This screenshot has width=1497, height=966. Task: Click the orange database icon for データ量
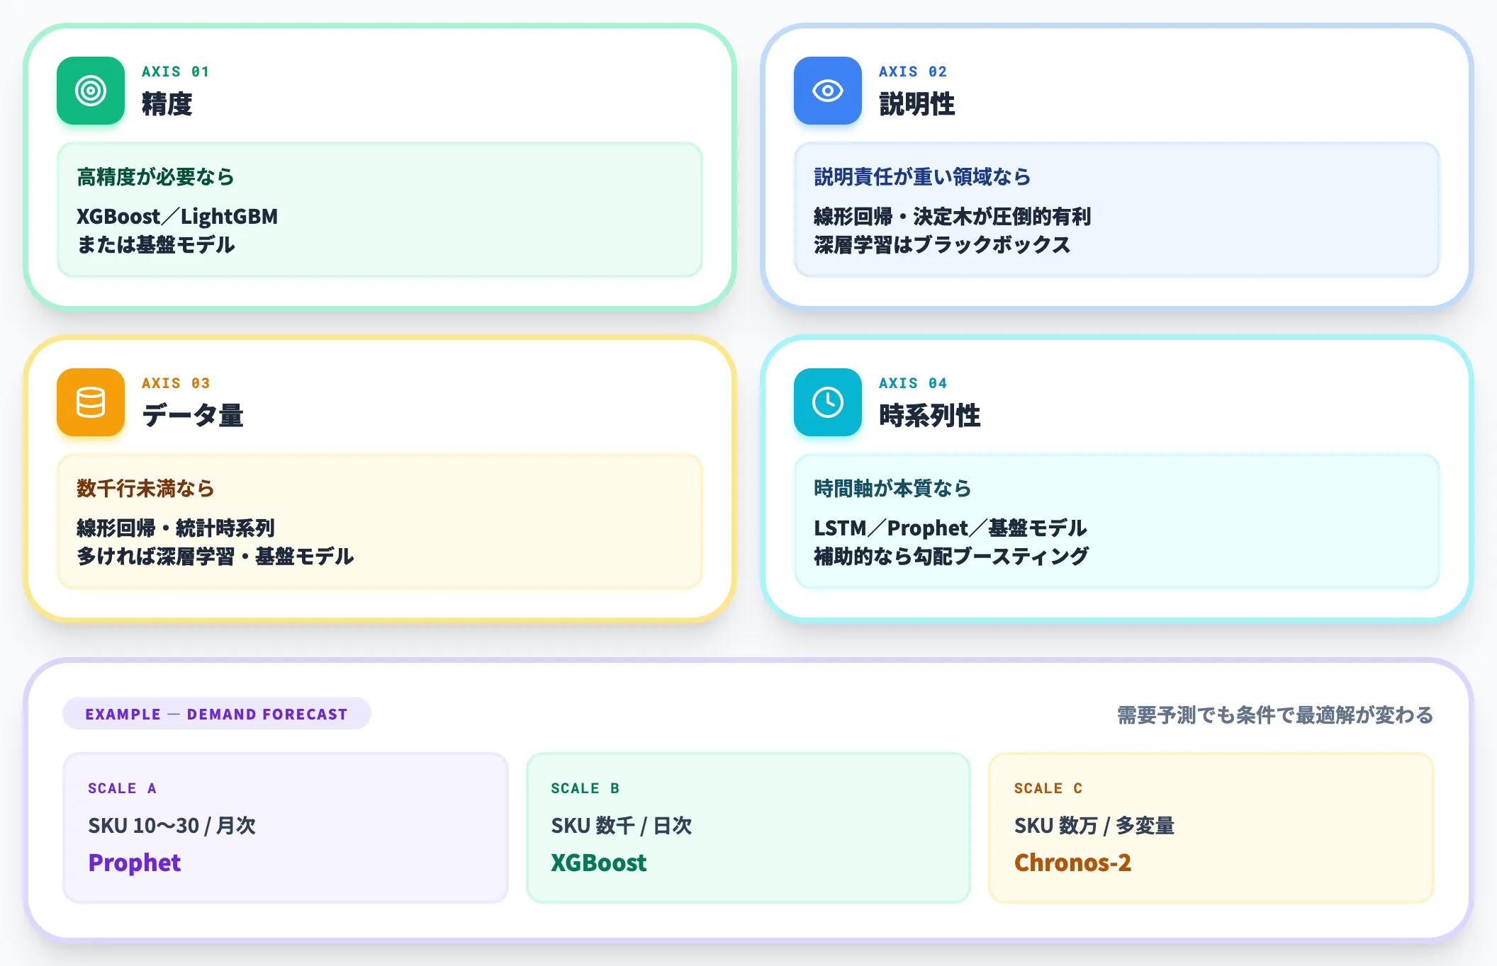pyautogui.click(x=91, y=402)
